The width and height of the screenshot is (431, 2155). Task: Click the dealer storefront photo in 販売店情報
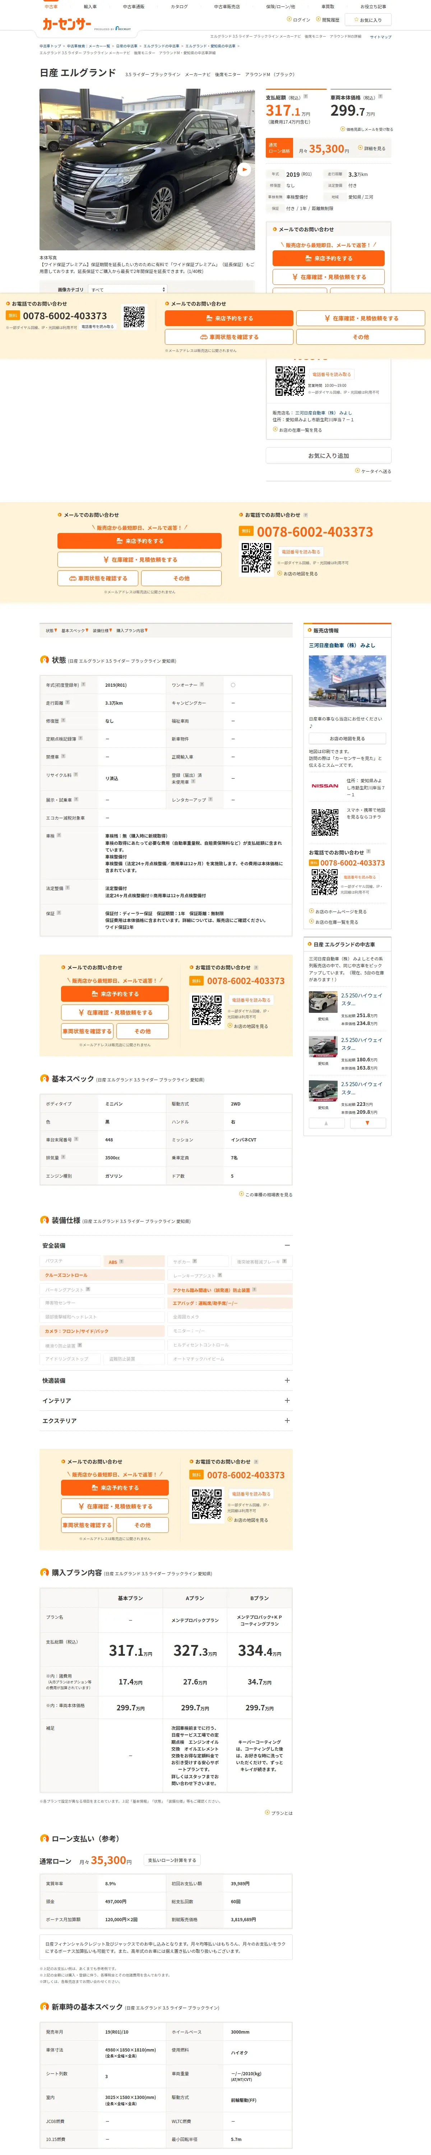click(347, 681)
